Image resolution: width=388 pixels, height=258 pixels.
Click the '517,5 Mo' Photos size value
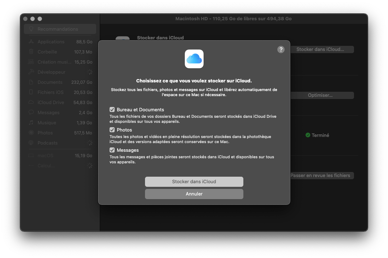(83, 133)
